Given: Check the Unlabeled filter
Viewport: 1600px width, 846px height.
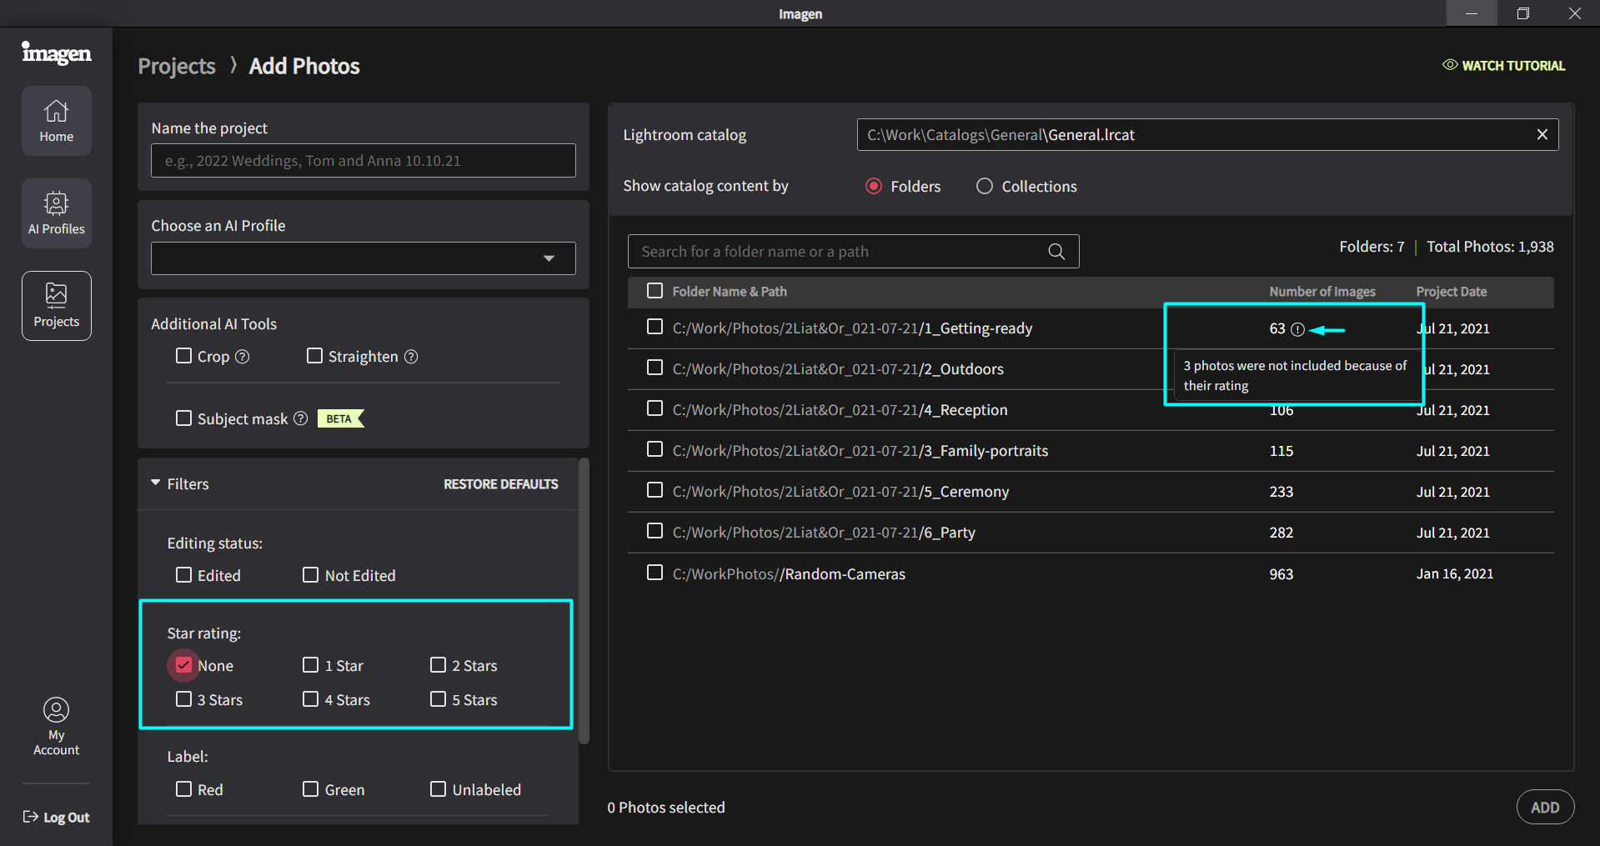Looking at the screenshot, I should [x=438, y=789].
